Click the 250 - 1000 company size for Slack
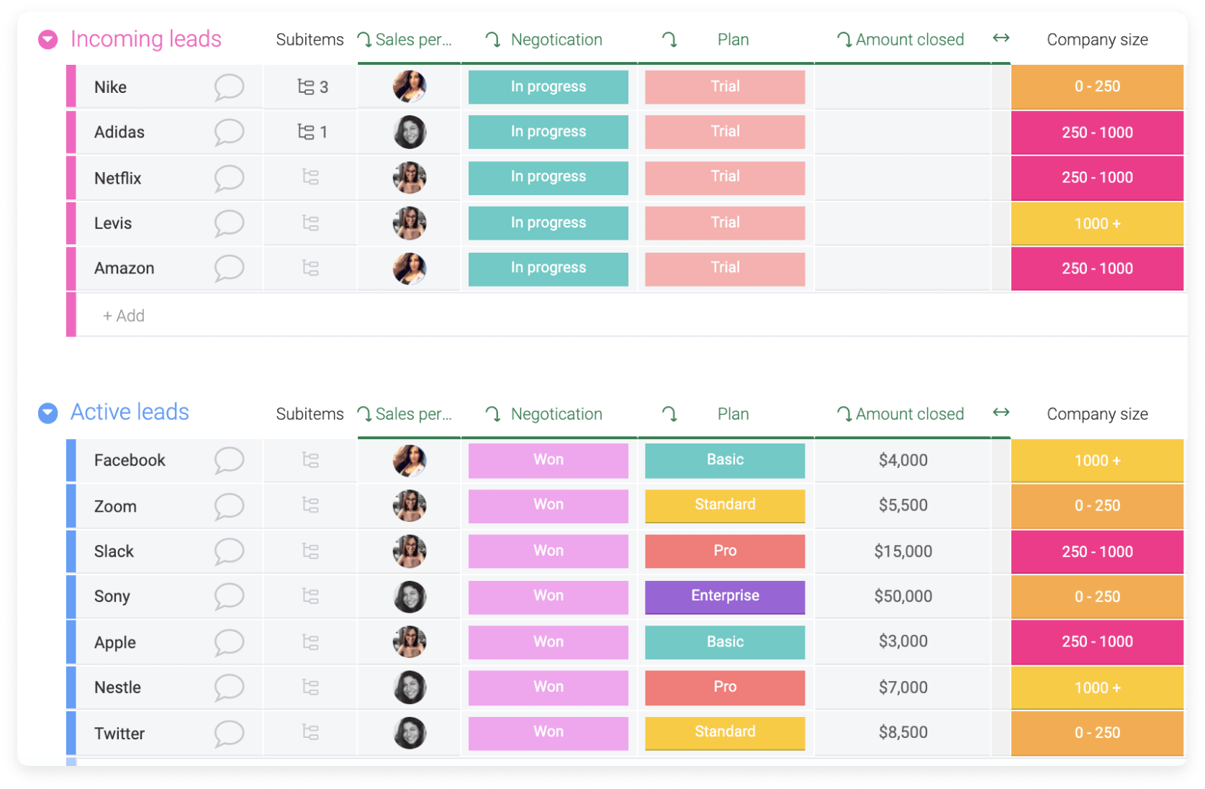 (1097, 552)
